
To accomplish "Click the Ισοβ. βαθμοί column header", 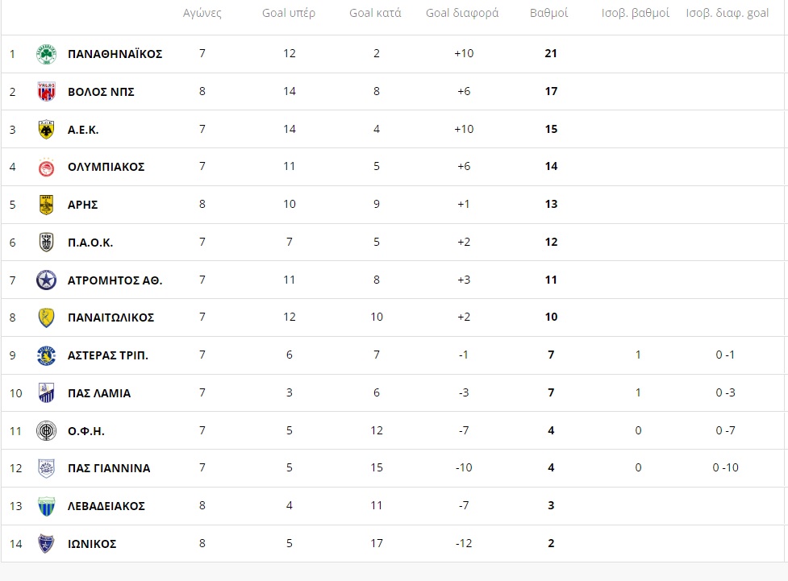I will 636,13.
